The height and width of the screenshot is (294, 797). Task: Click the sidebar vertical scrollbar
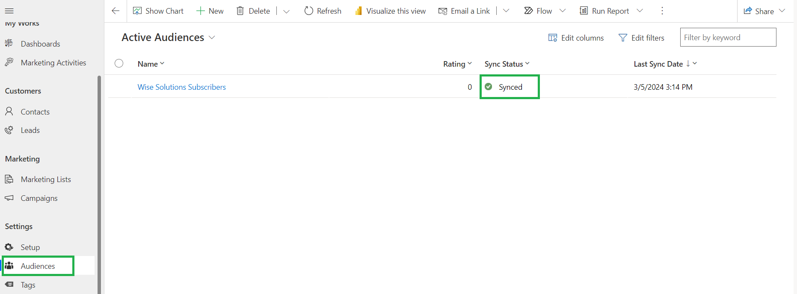pyautogui.click(x=99, y=184)
